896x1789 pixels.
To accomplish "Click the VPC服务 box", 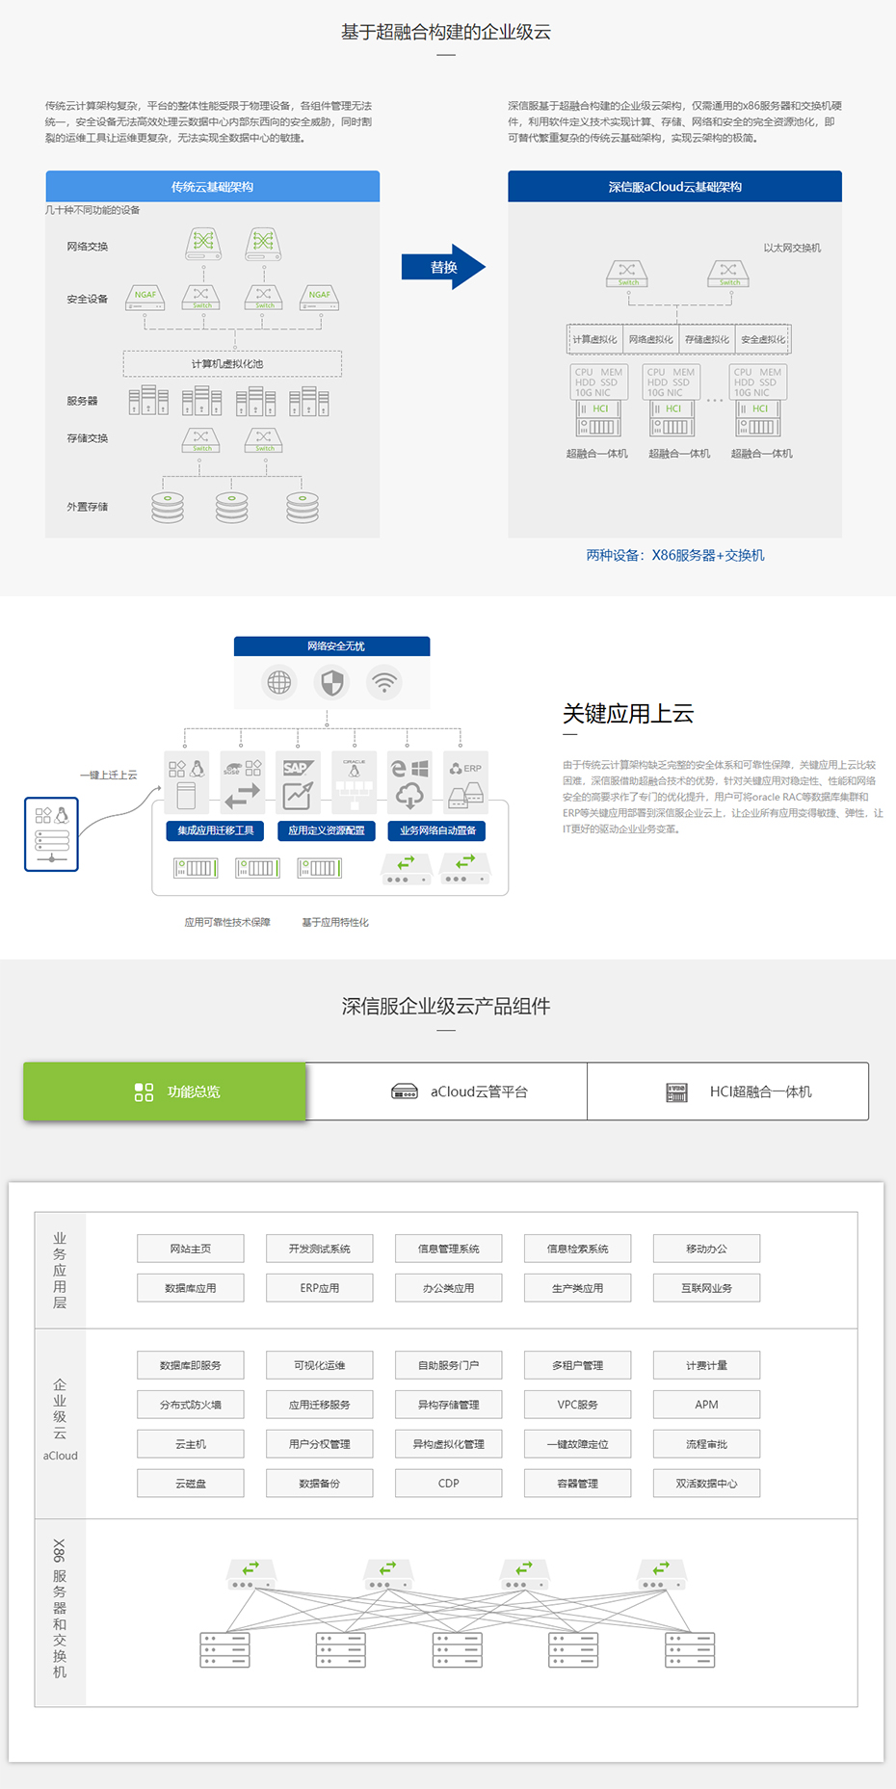I will pos(578,1405).
